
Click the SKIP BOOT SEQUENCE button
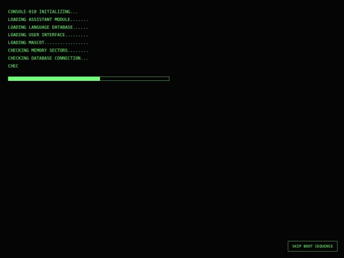pyautogui.click(x=312, y=246)
